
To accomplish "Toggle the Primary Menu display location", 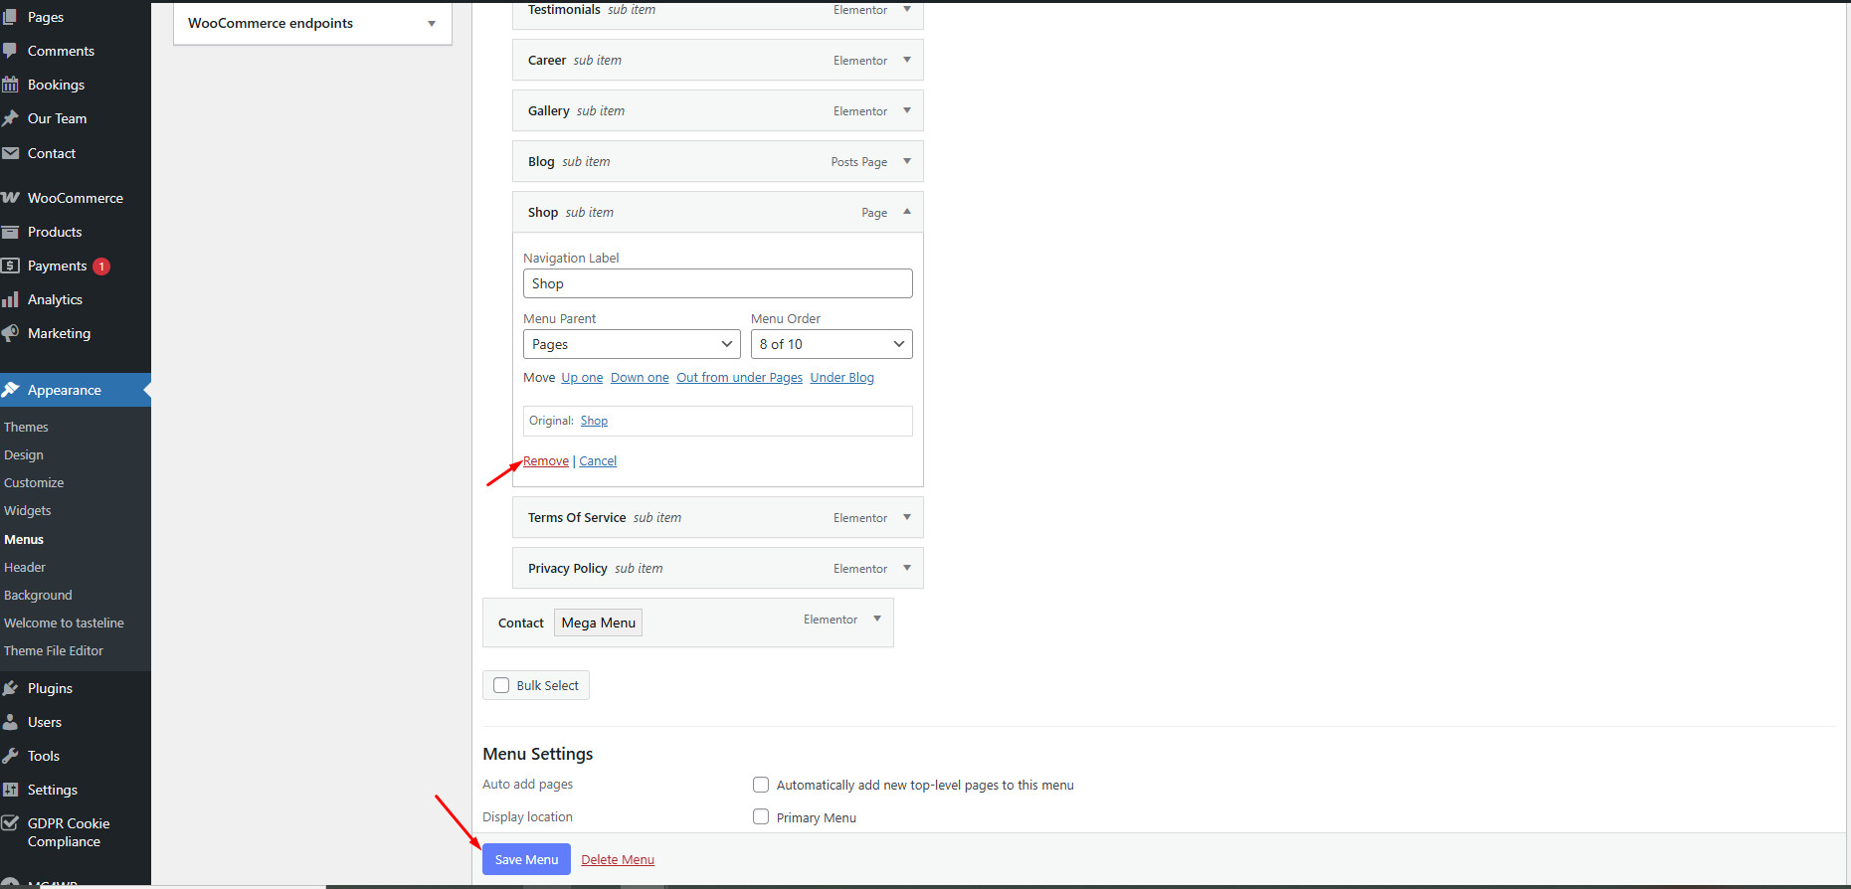I will pos(761,817).
